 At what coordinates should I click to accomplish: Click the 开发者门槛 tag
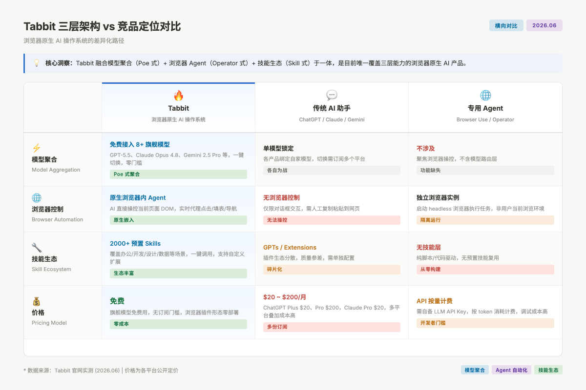(x=485, y=323)
